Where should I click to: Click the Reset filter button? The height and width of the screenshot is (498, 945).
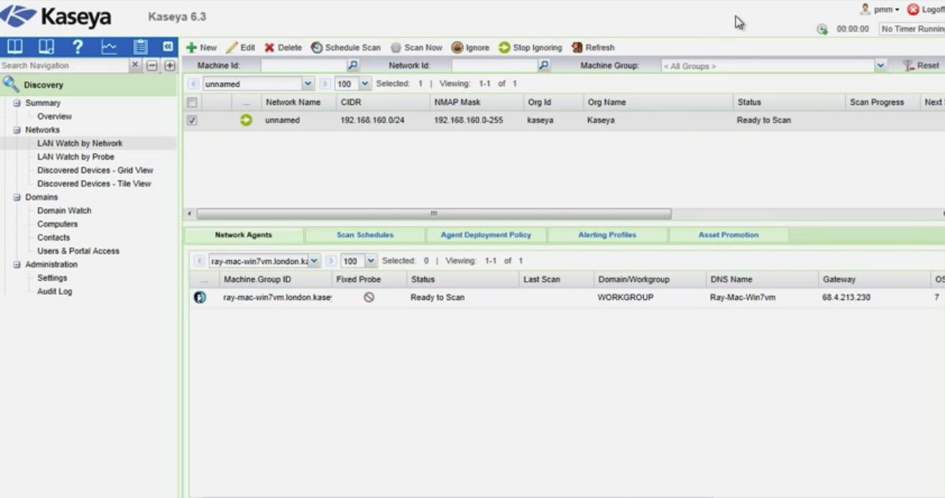point(921,65)
